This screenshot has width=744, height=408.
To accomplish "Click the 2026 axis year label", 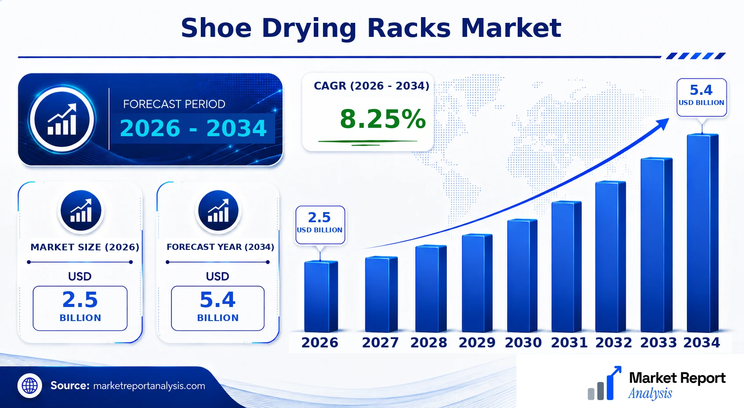I will pyautogui.click(x=320, y=343).
